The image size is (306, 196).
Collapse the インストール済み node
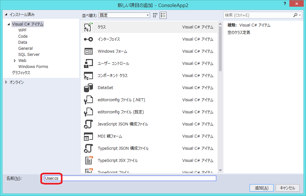point(6,14)
